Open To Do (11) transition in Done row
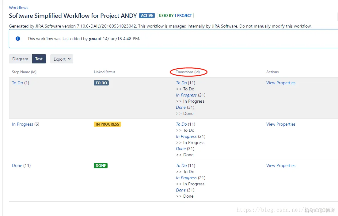 pyautogui.click(x=181, y=165)
